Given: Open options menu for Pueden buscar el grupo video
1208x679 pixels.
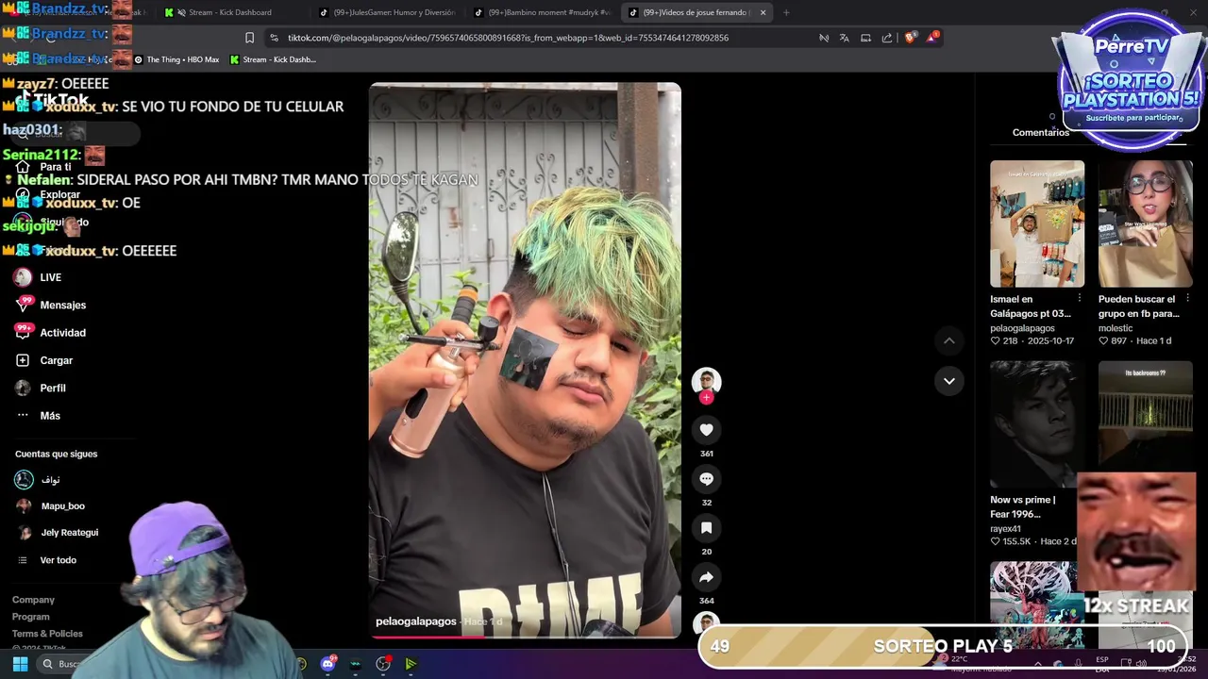Looking at the screenshot, I should pos(1188,299).
